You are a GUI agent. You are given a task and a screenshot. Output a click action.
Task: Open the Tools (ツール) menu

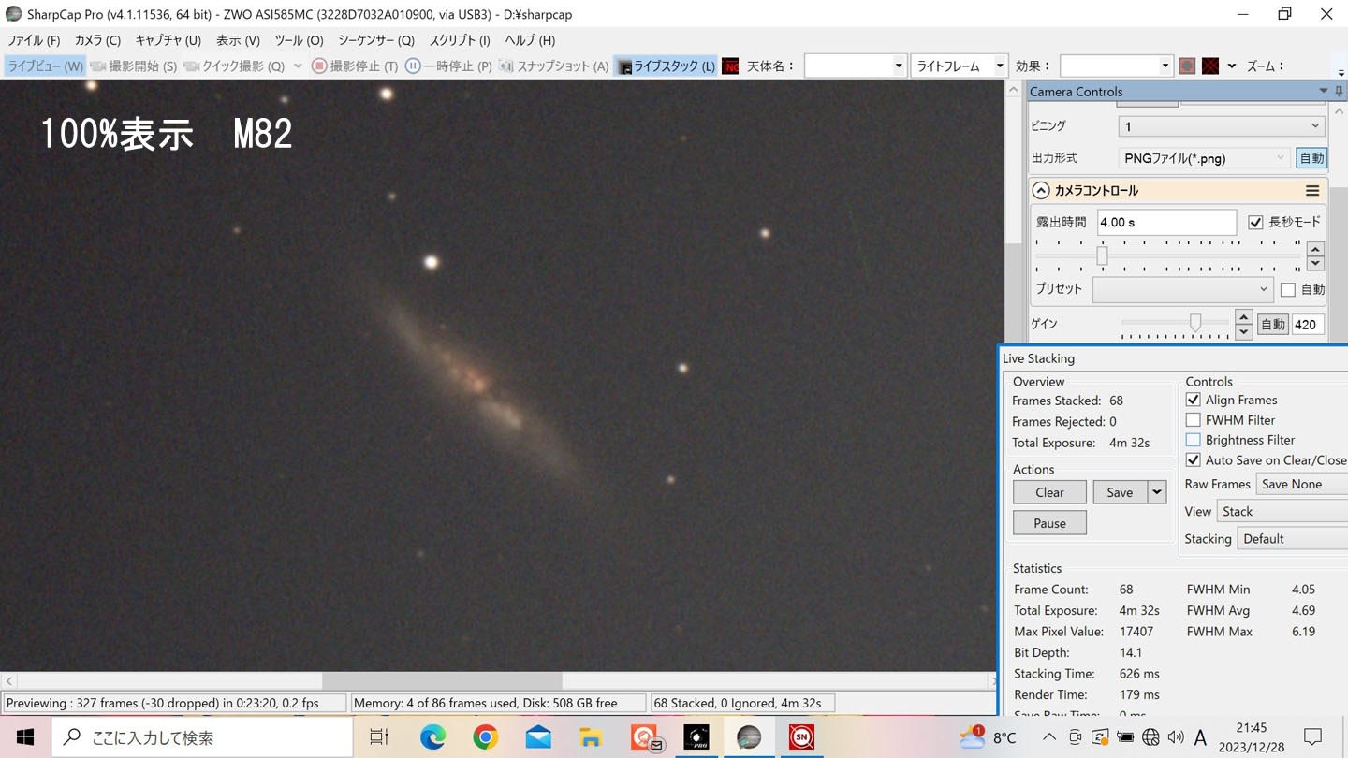(x=299, y=40)
